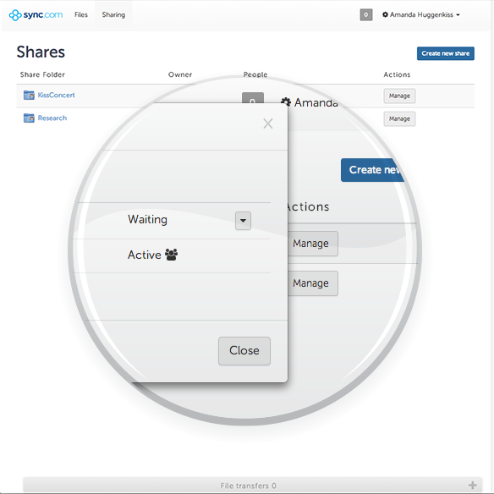Click the notification counter badge in header
This screenshot has height=494, width=494.
(366, 15)
